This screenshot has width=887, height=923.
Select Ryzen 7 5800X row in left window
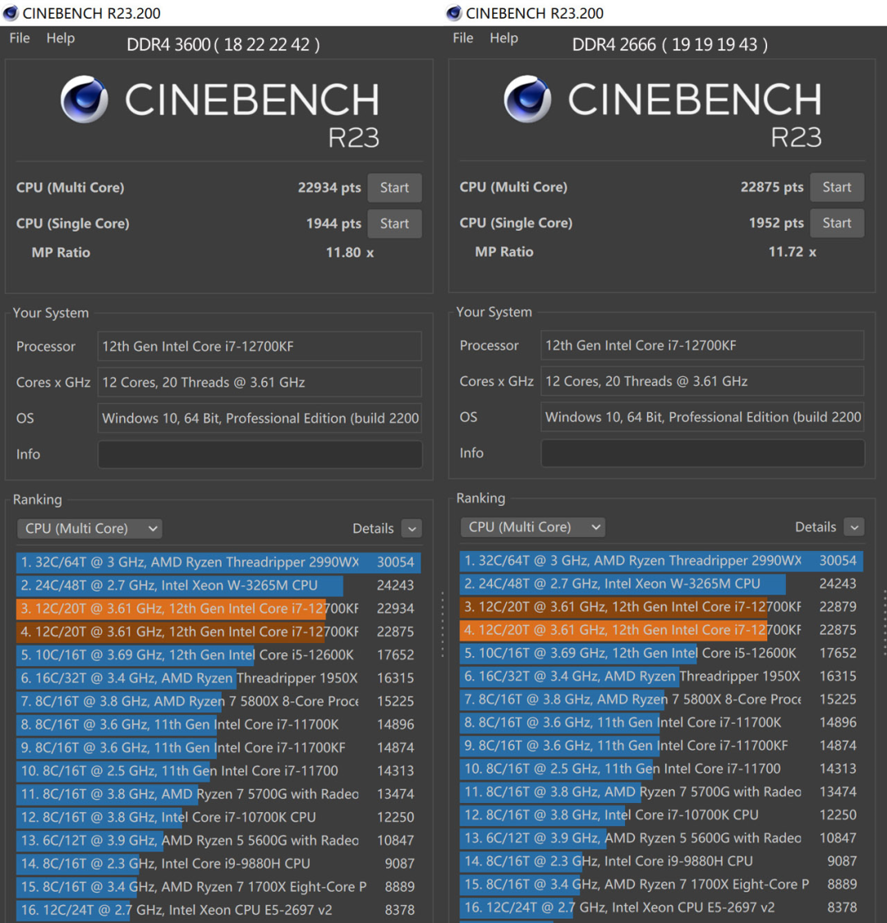tap(218, 701)
